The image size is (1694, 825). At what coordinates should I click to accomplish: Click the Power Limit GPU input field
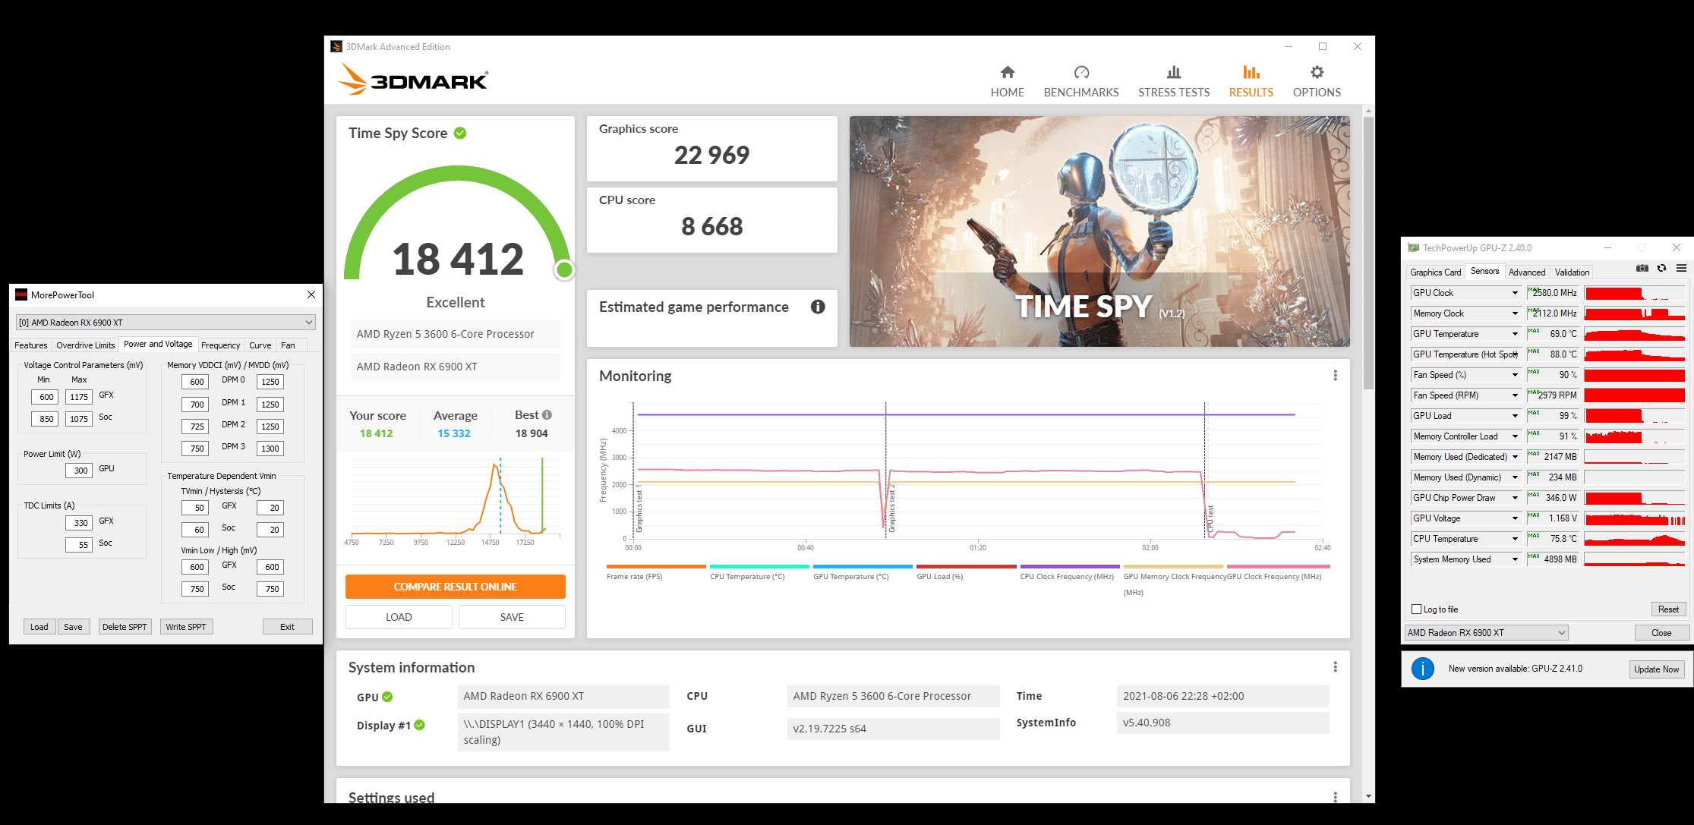click(x=79, y=471)
